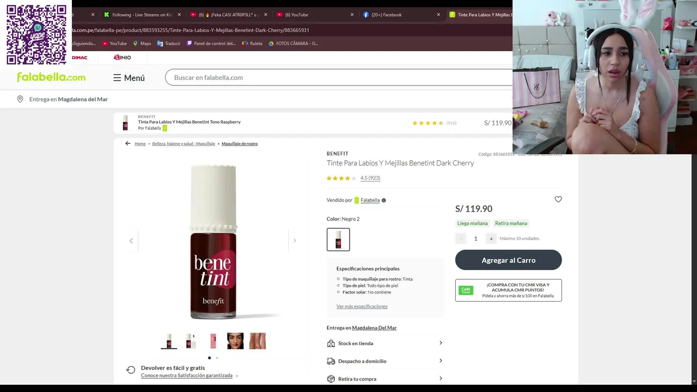Open Conoce nuestra Satisfacción garantizada link
The image size is (697, 392).
coord(187,376)
